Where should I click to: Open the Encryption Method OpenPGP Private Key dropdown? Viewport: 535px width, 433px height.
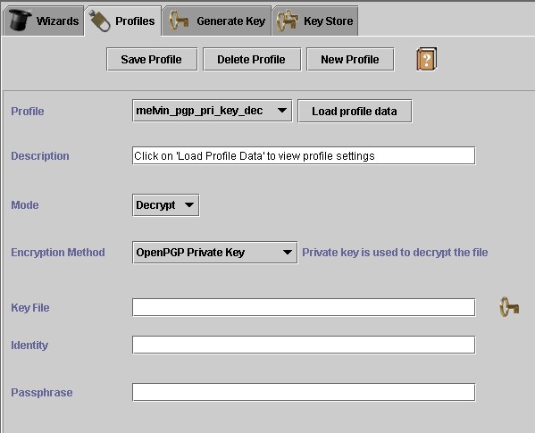tap(214, 253)
